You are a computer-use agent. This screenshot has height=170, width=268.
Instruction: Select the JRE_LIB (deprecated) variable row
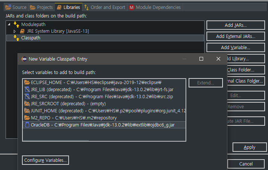pyautogui.click(x=104, y=90)
